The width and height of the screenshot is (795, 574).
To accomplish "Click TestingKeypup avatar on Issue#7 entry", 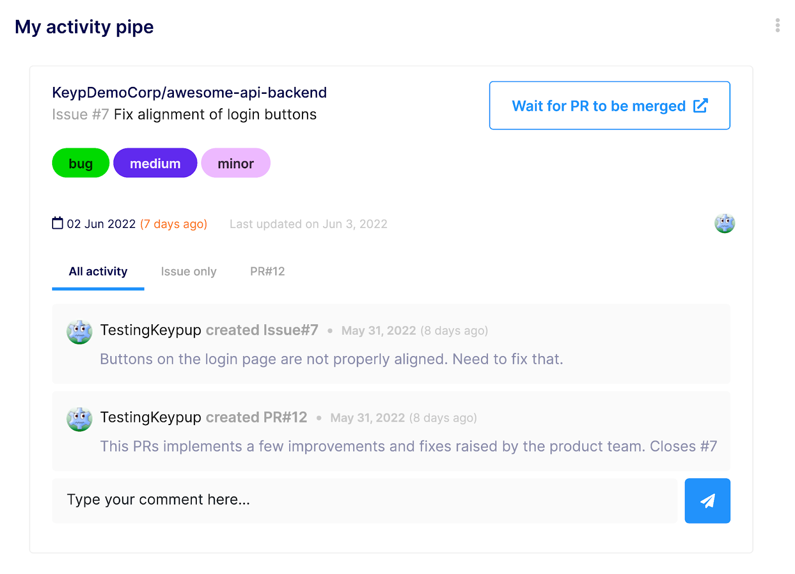I will 79,332.
